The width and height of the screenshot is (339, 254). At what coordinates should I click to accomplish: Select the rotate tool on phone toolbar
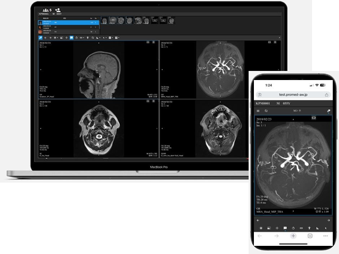[x=293, y=228]
